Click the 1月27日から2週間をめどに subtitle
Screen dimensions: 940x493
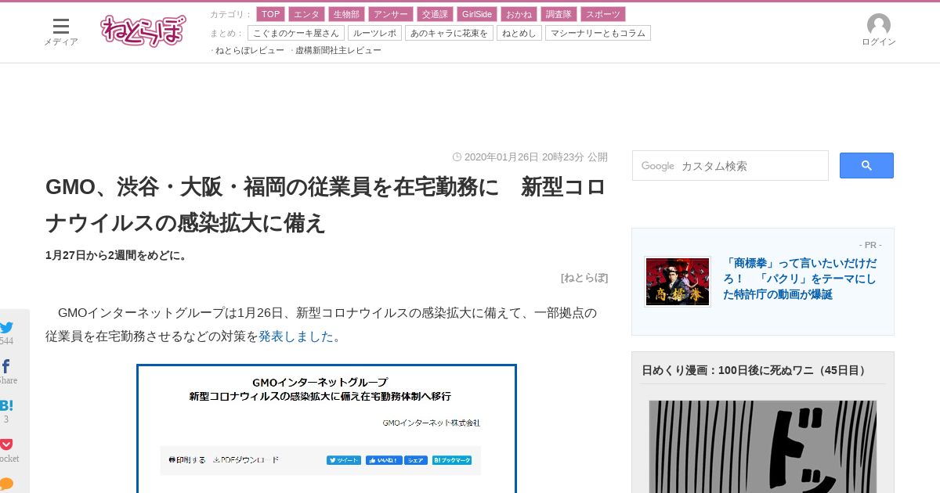(x=117, y=255)
